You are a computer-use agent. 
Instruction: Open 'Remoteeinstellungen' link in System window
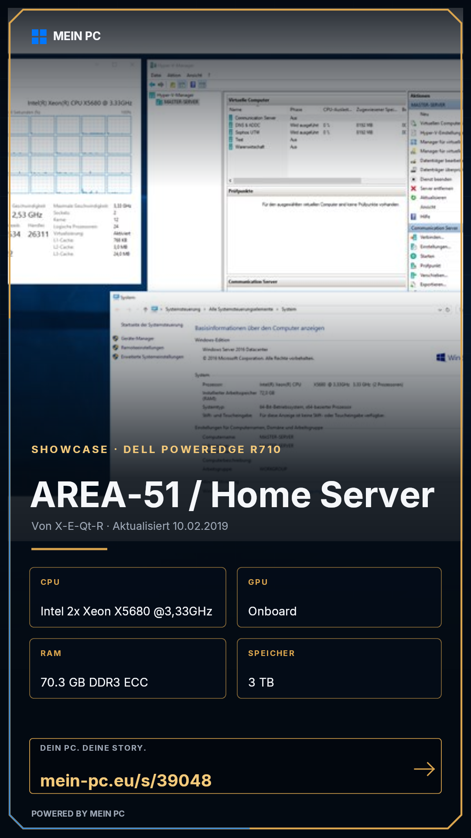click(142, 348)
